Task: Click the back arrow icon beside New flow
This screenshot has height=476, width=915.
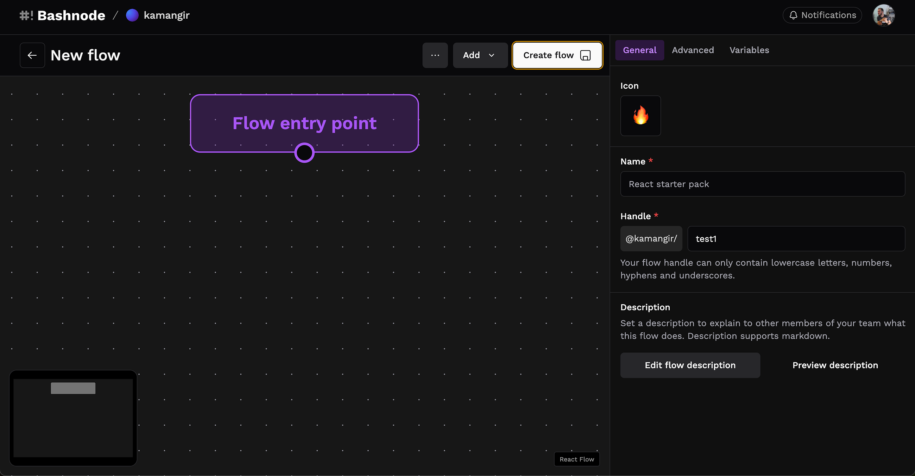Action: (32, 55)
